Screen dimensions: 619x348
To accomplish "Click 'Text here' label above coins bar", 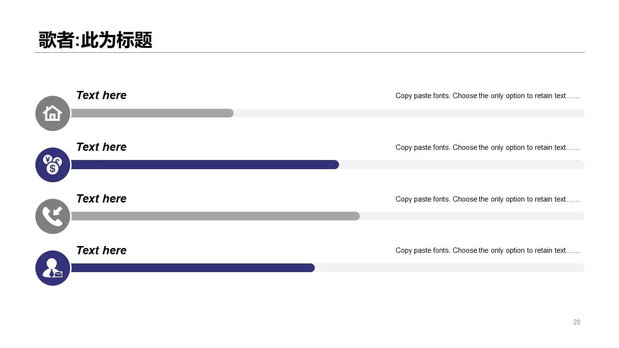I will [x=101, y=147].
